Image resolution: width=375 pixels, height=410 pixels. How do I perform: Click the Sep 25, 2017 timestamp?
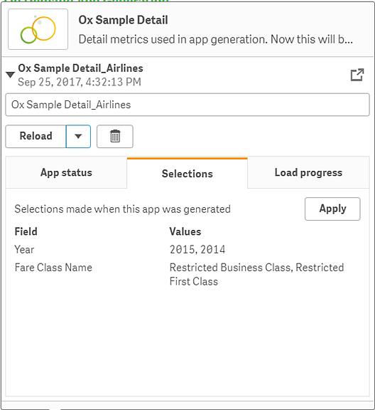click(80, 82)
